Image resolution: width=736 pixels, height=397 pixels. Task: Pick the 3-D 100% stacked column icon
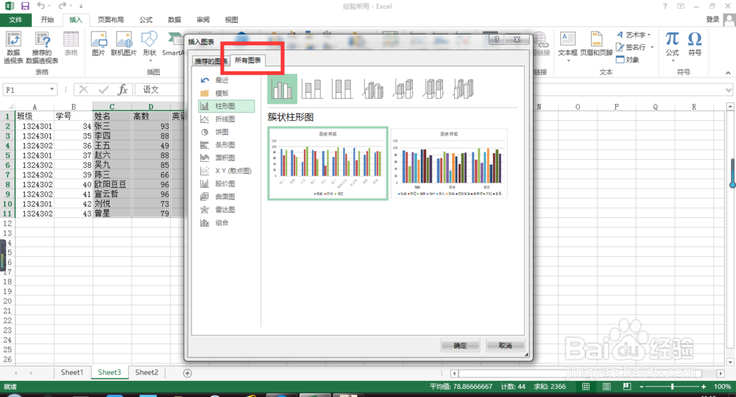434,89
